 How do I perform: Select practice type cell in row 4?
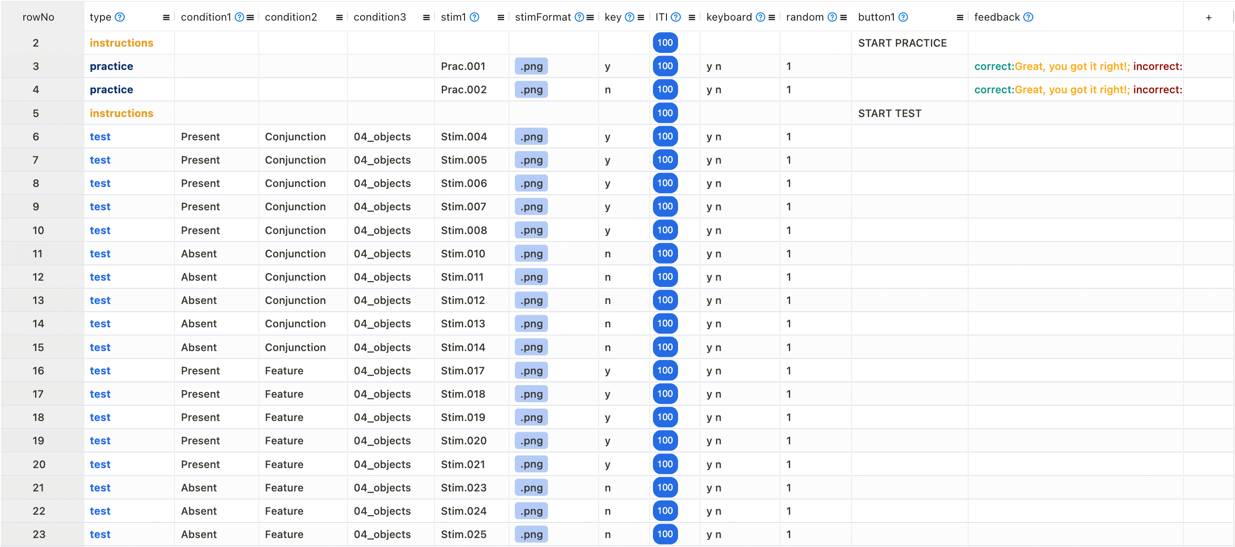(130, 90)
